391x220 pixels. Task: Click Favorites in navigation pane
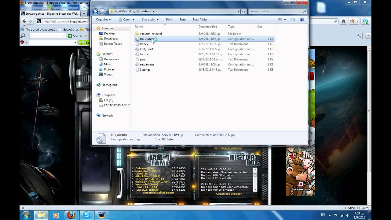[x=107, y=28]
